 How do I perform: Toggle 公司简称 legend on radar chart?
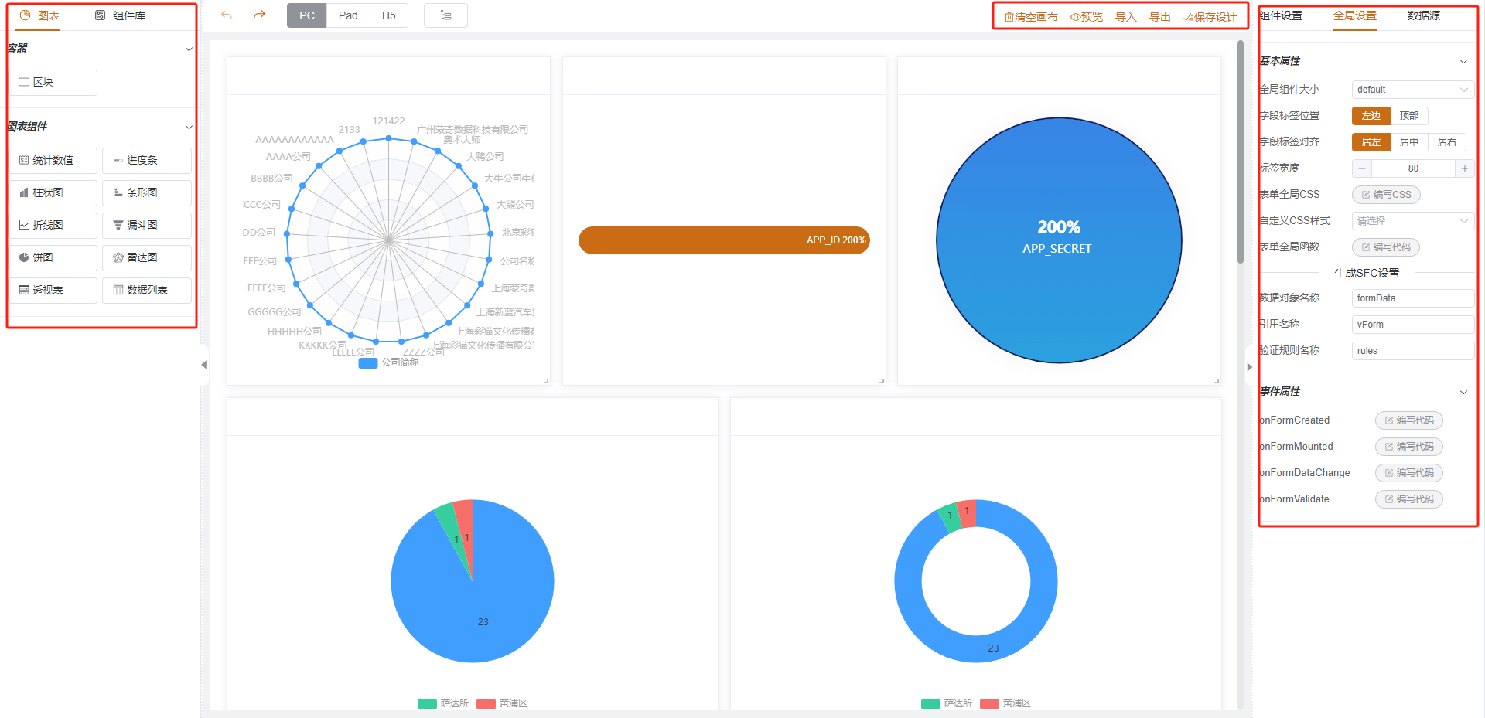[389, 362]
